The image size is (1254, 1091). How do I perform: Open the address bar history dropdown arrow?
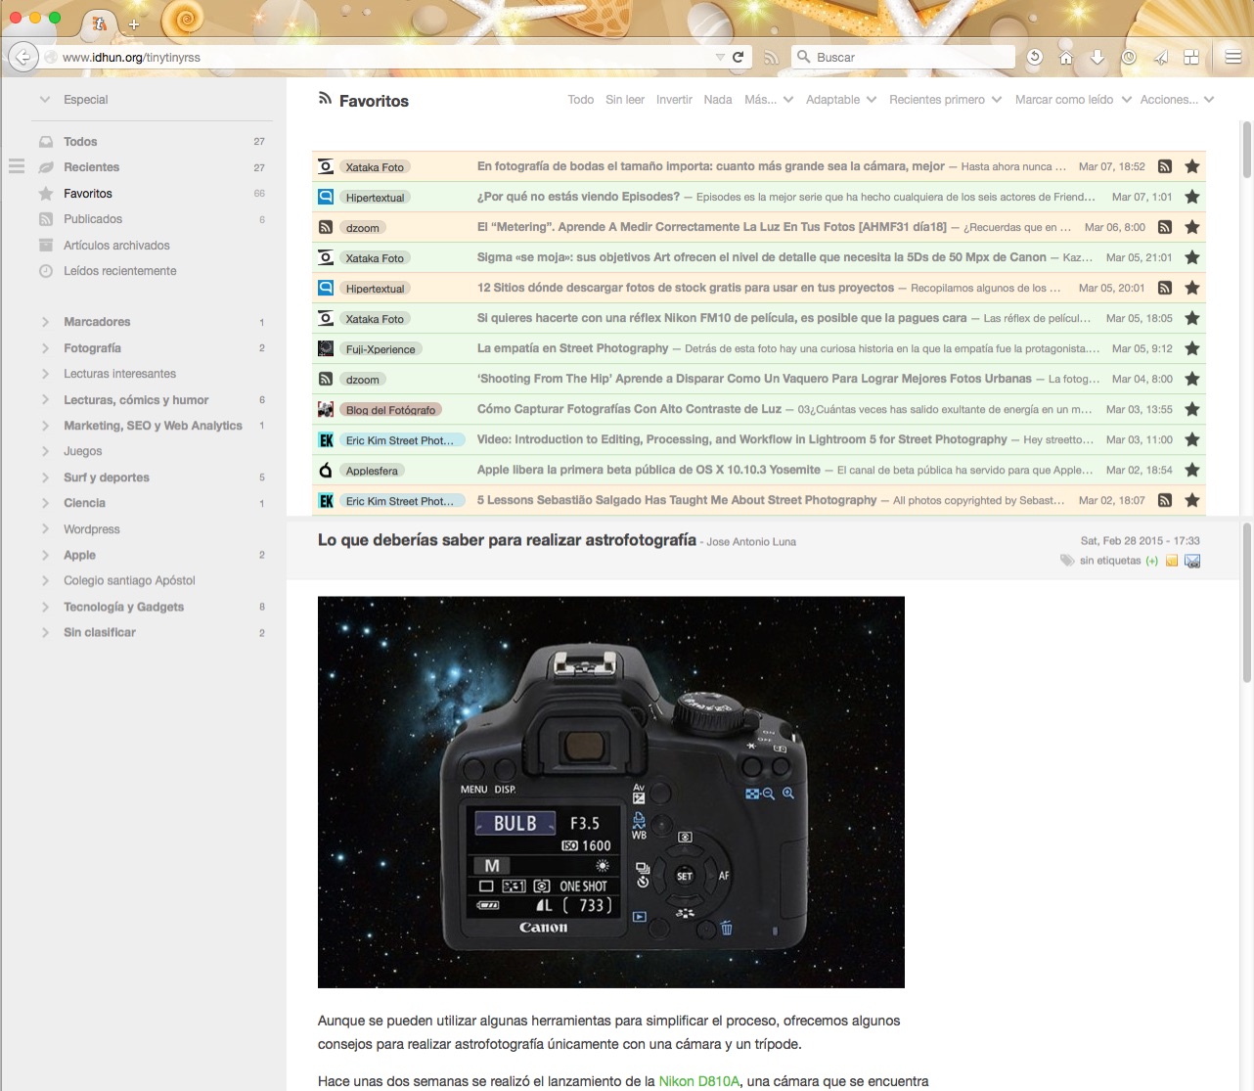coord(720,58)
